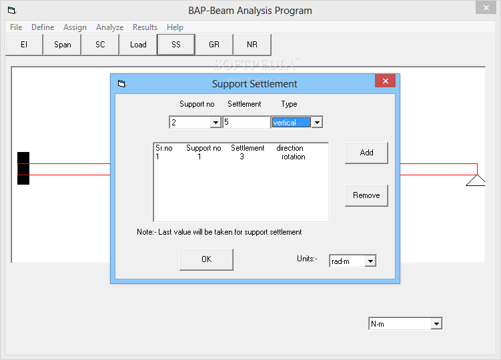Expand the Type dropdown arrow

pos(317,123)
